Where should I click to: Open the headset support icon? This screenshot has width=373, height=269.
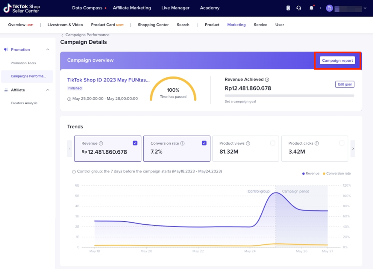click(298, 8)
